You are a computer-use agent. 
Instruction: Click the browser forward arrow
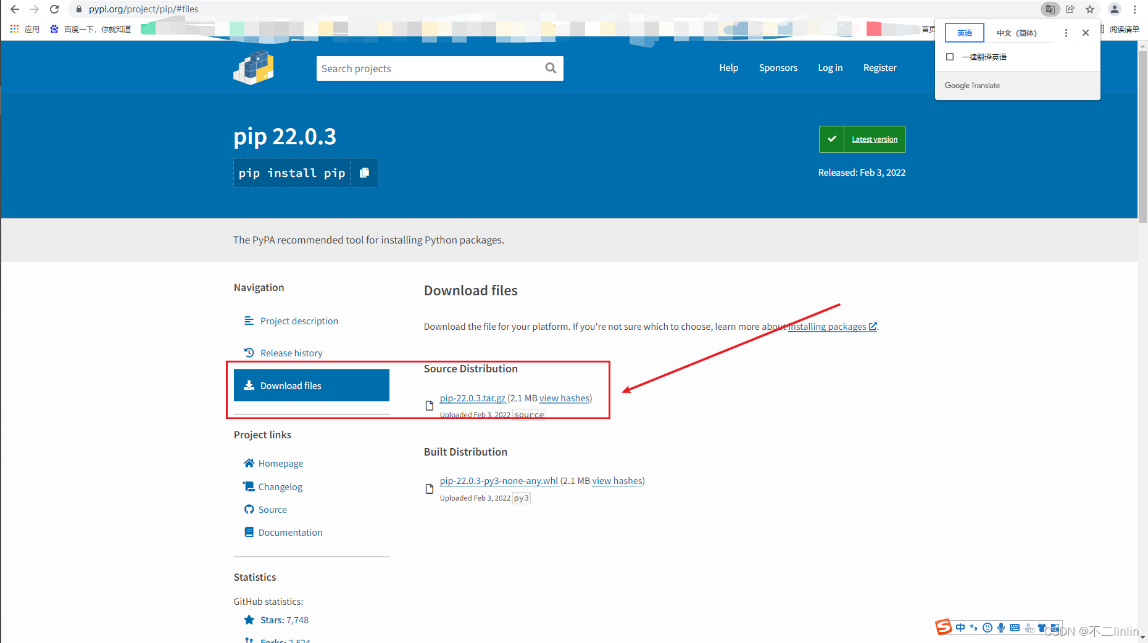point(35,9)
